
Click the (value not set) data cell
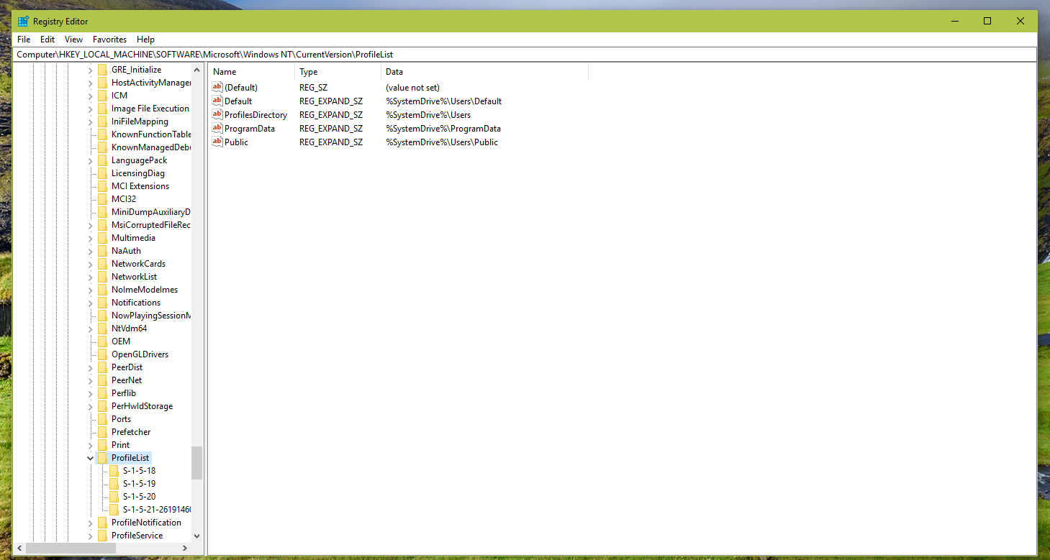tap(412, 88)
